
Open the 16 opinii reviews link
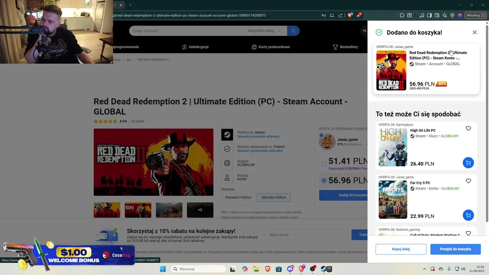(137, 121)
